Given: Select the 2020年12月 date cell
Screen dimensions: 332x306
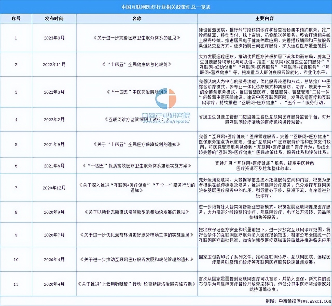Looking at the screenshot, I should point(54,188).
